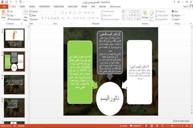Open the FILE tab
Screen dimensions: 193x128
tap(4, 7)
